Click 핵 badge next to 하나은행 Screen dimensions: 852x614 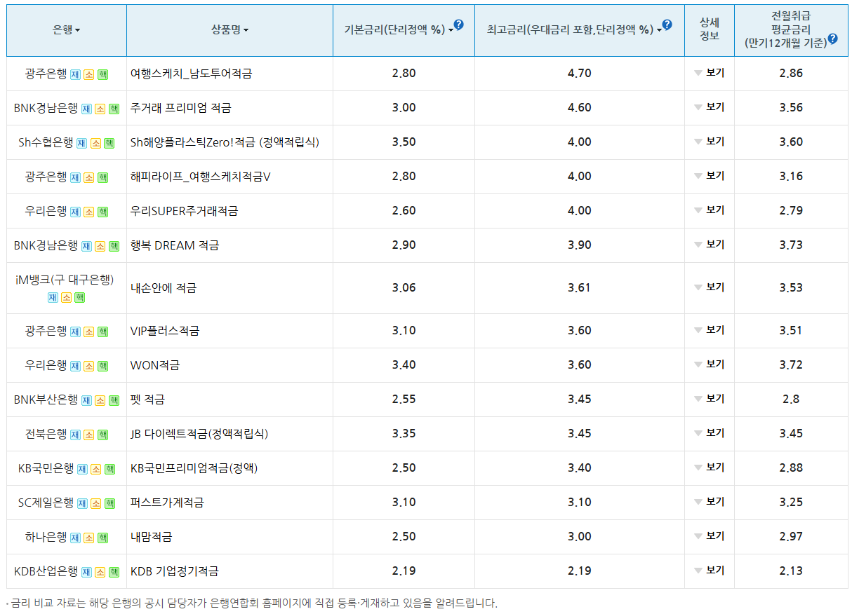coord(103,538)
